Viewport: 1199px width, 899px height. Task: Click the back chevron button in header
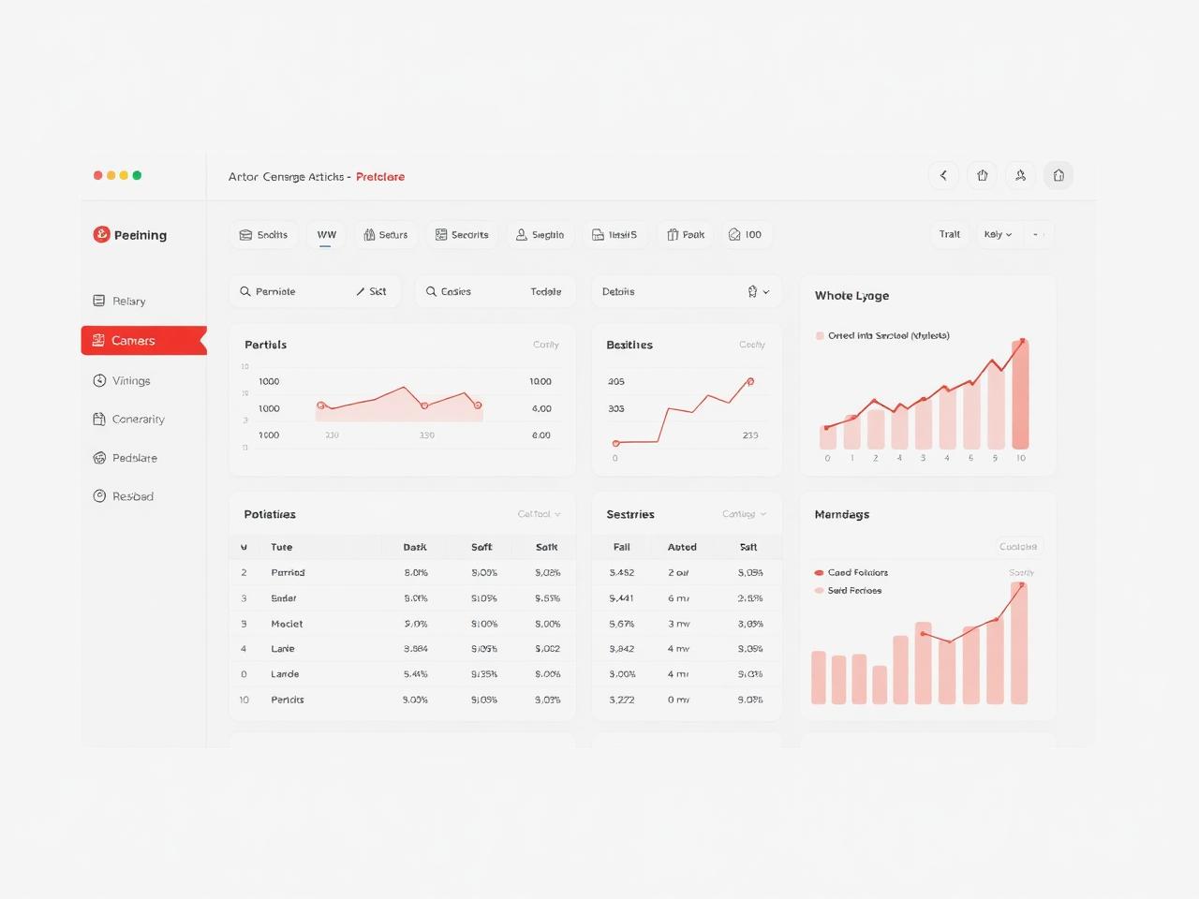coord(943,175)
